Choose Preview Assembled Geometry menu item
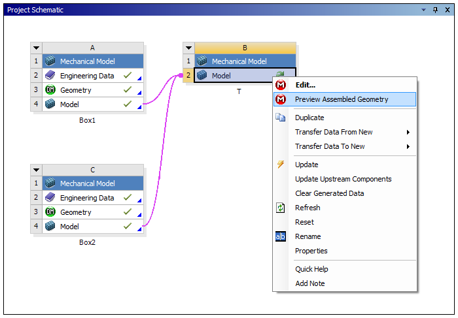458x318 pixels. click(342, 99)
